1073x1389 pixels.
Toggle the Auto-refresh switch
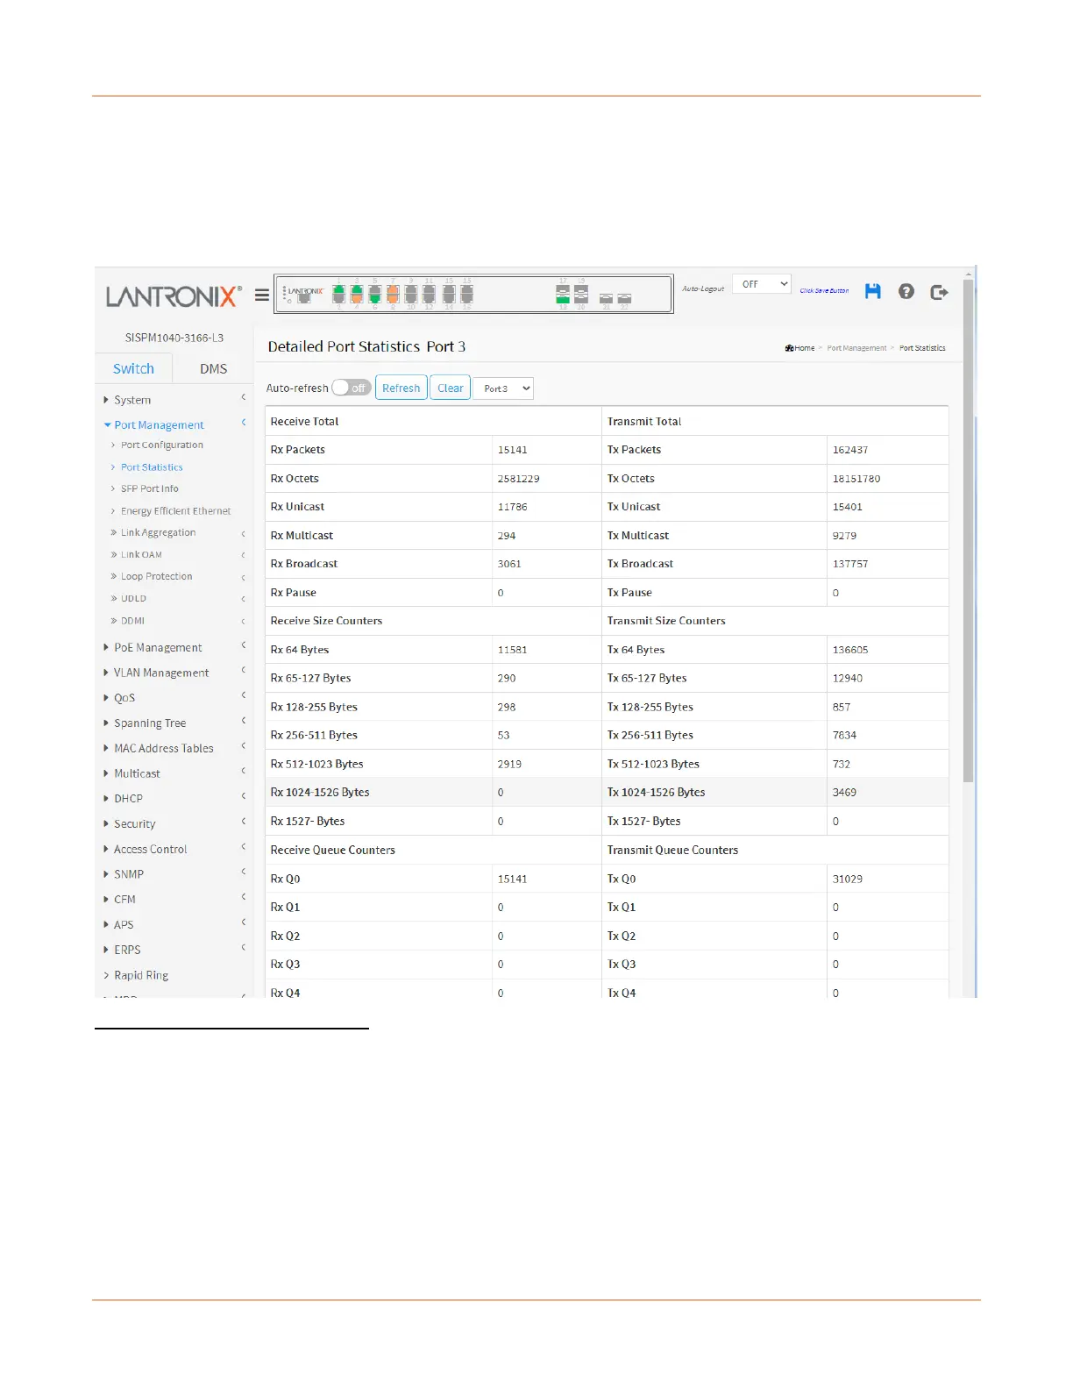(352, 388)
